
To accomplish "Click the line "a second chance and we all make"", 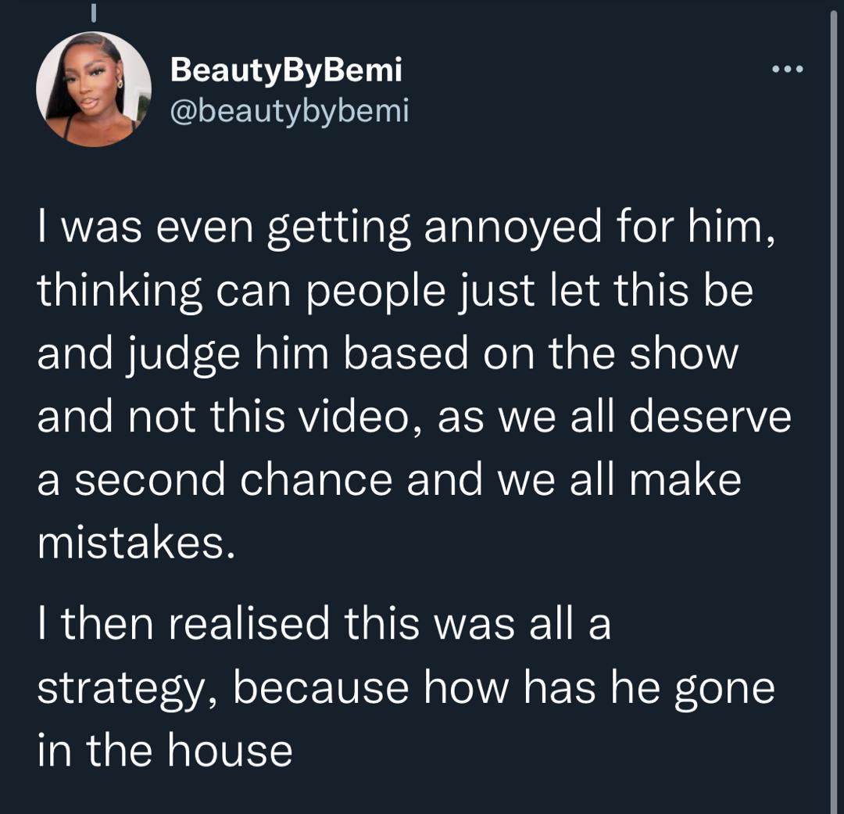I will pyautogui.click(x=389, y=479).
